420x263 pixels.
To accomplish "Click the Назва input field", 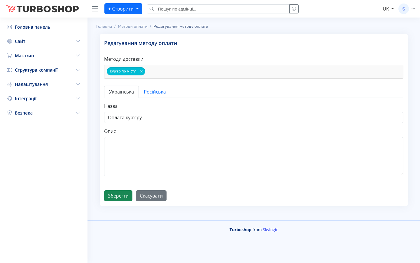I will pos(254,117).
